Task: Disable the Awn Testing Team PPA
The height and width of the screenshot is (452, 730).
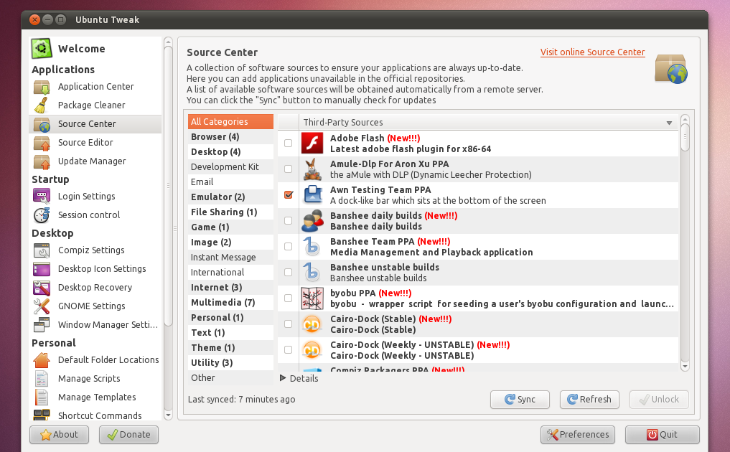Action: pyautogui.click(x=288, y=194)
